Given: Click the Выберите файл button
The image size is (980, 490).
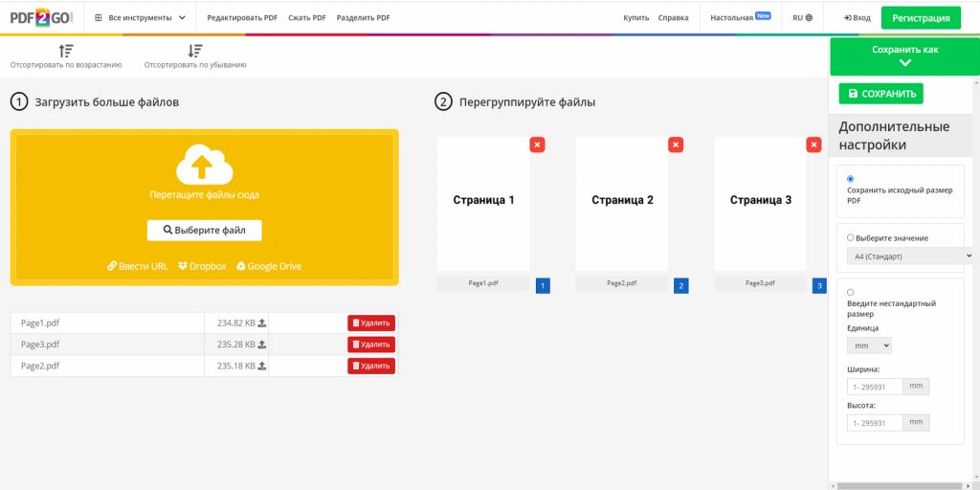Looking at the screenshot, I should coord(205,230).
